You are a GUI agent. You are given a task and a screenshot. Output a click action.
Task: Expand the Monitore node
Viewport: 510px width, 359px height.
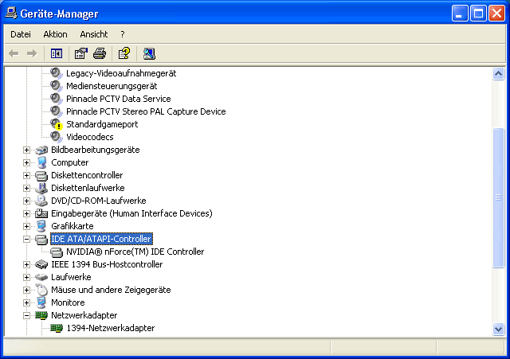pyautogui.click(x=26, y=302)
